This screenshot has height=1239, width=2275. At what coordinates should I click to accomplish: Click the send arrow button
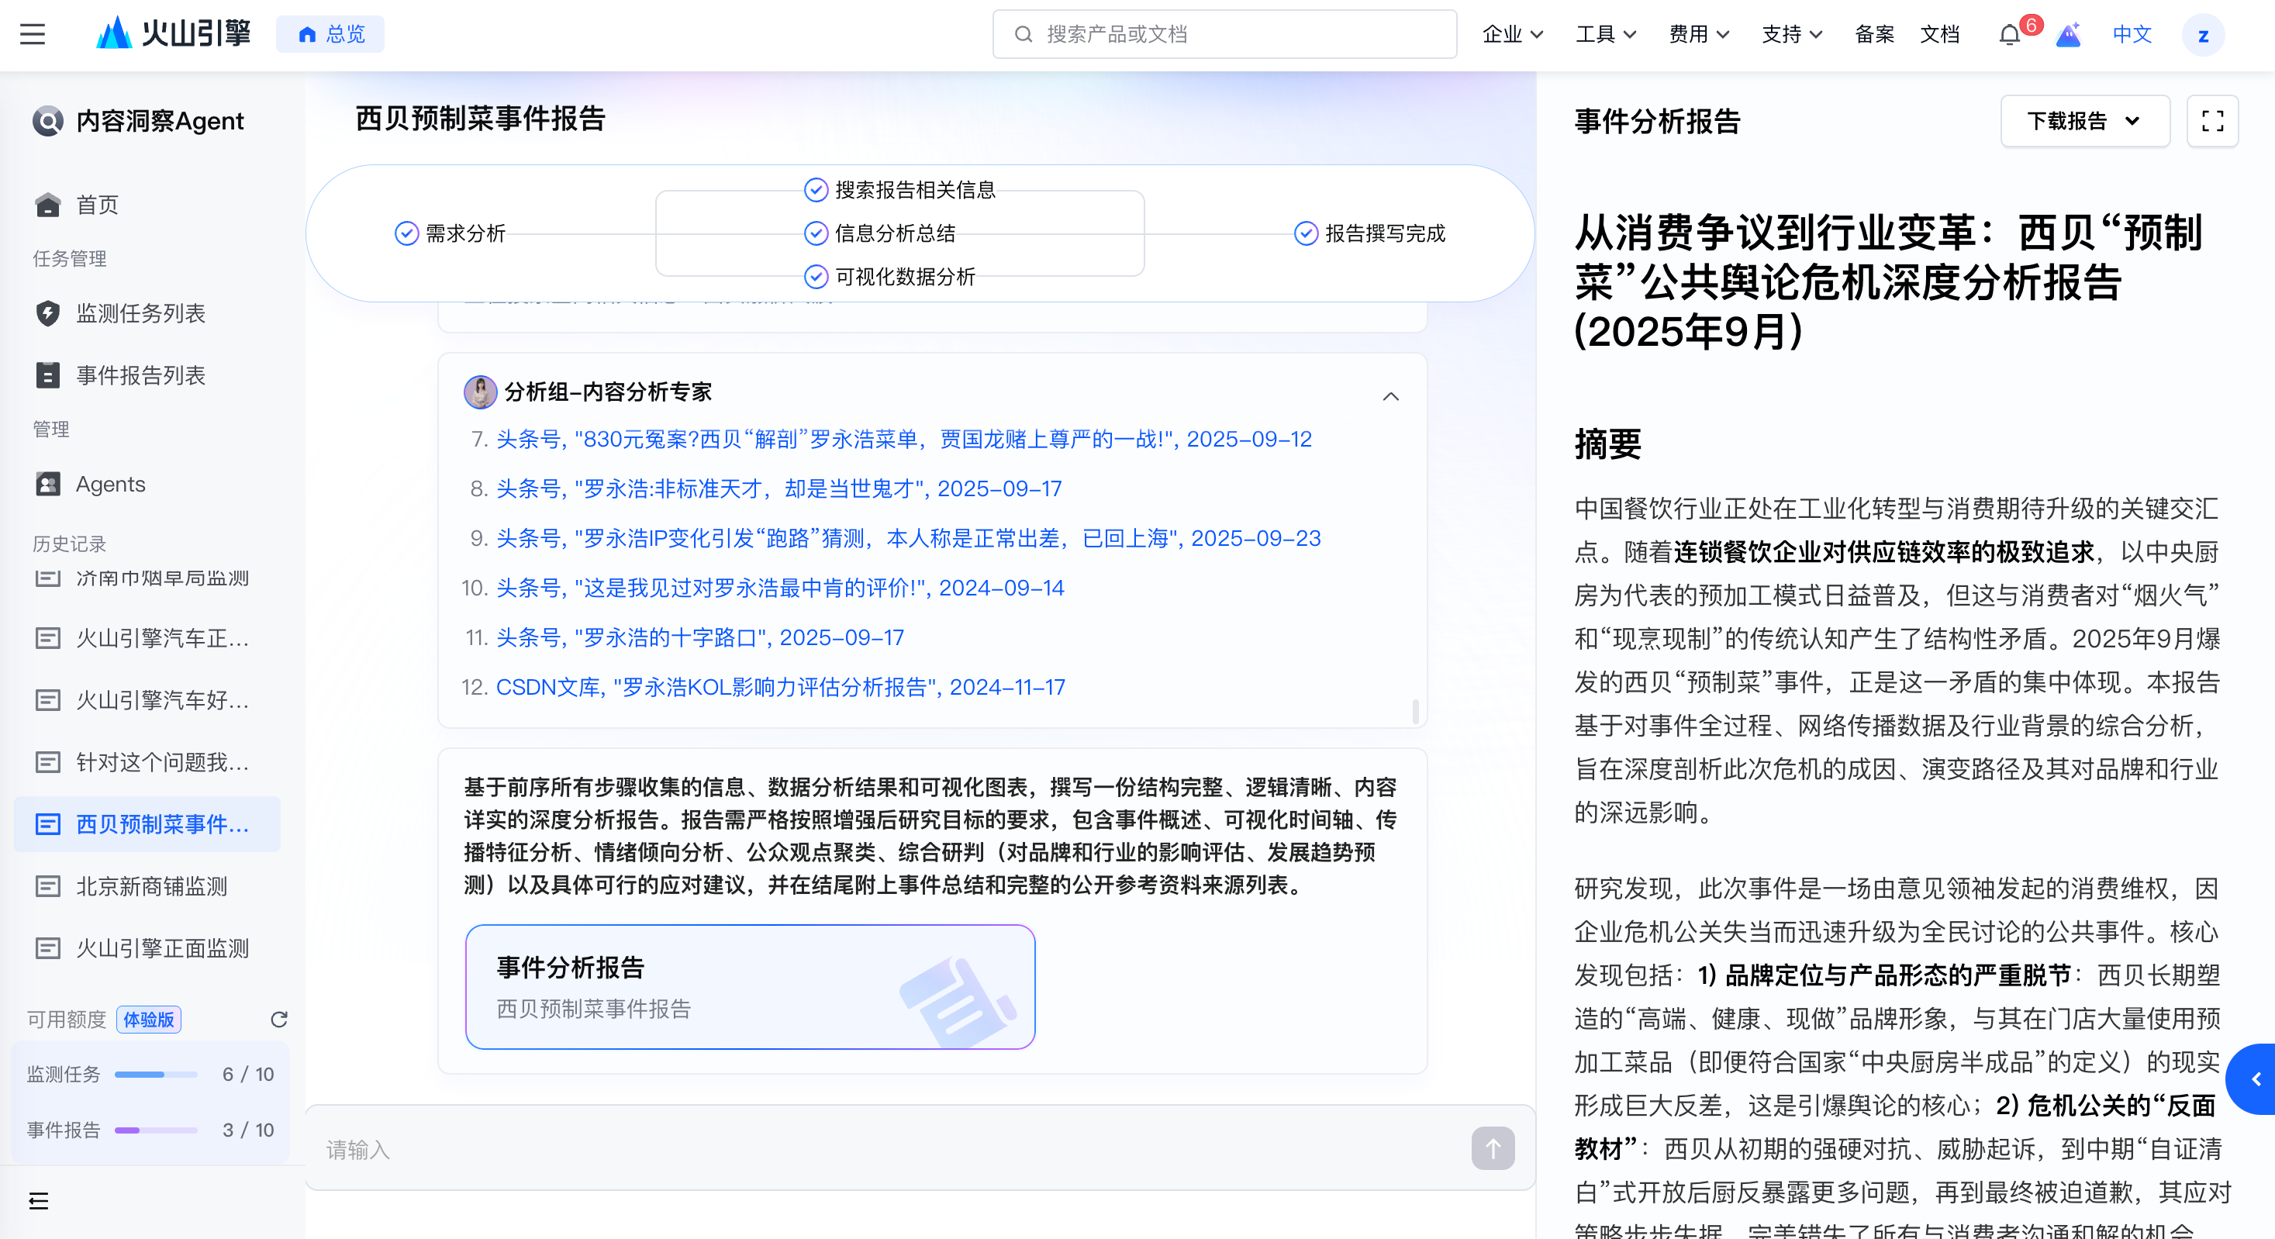pos(1493,1148)
